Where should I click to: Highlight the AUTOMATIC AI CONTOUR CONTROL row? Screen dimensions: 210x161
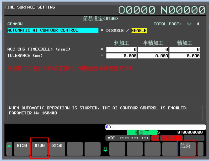click(53, 30)
